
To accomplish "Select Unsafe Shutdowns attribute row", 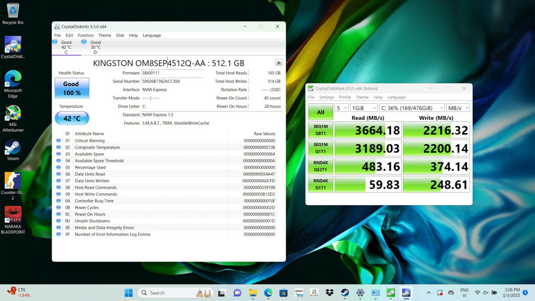I will click(x=166, y=221).
